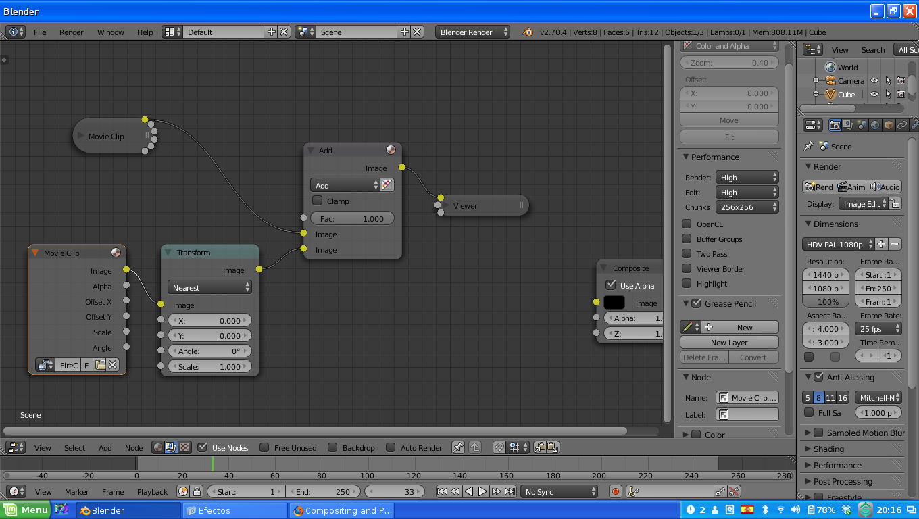Hide the Camera with its eye icon
Viewport: 919px width, 519px height.
click(x=874, y=80)
